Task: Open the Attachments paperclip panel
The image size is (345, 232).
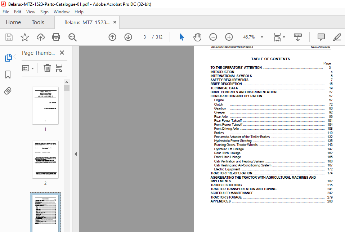Action: 8,91
